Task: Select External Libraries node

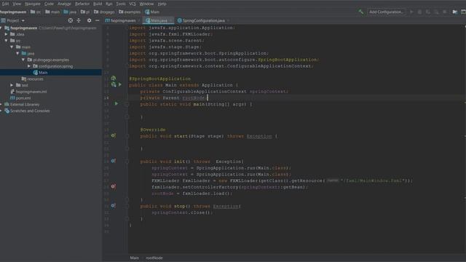Action: [22, 105]
